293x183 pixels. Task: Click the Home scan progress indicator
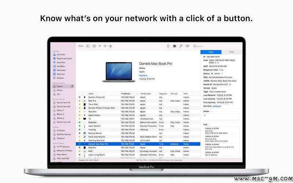click(72, 86)
